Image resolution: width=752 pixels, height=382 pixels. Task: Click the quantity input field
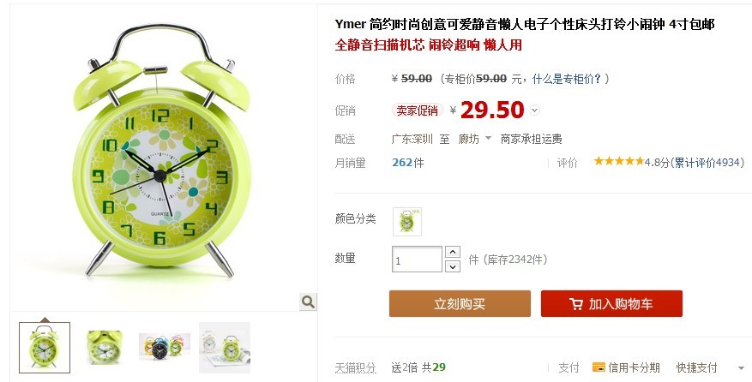coord(417,260)
